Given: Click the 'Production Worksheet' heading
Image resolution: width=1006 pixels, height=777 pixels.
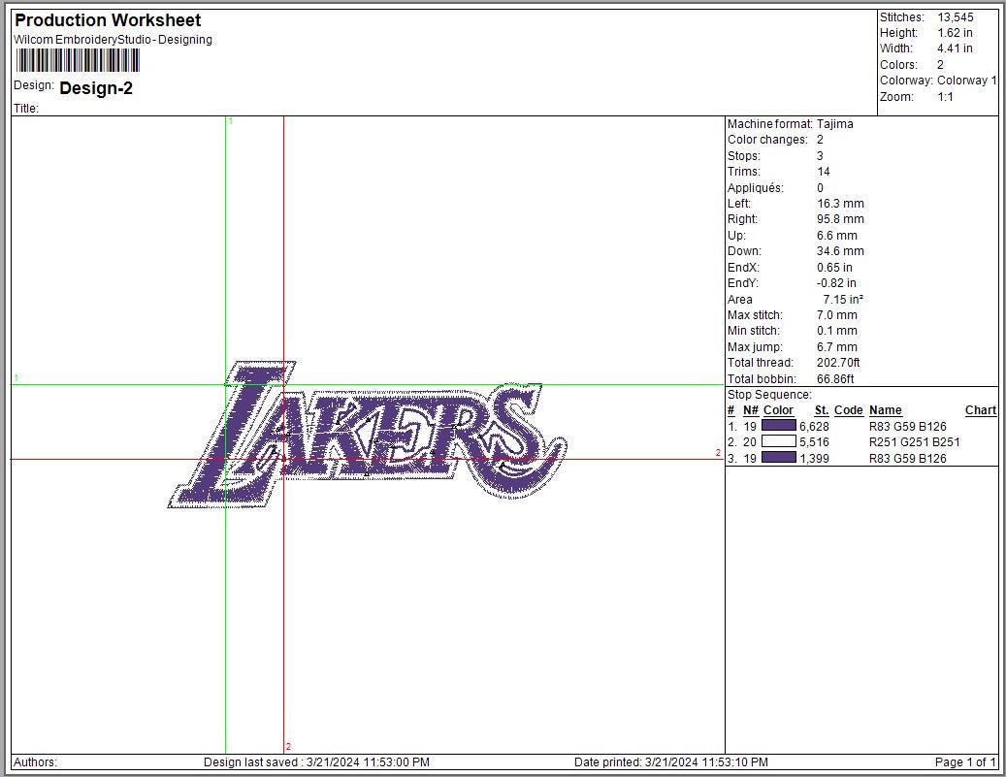Looking at the screenshot, I should [108, 20].
